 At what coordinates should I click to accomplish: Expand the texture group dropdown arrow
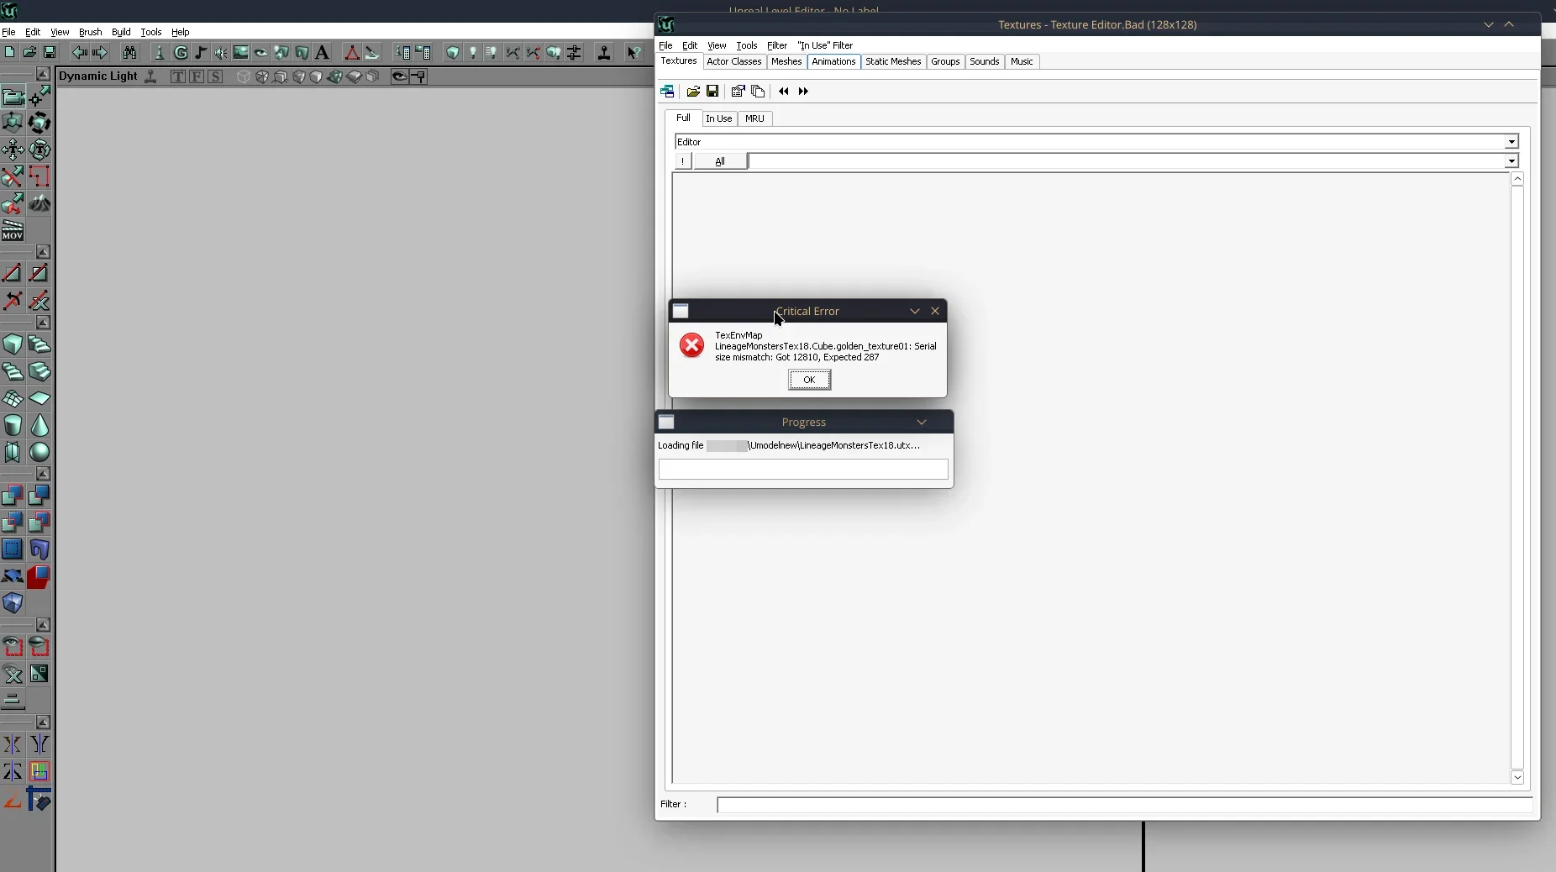[1511, 161]
